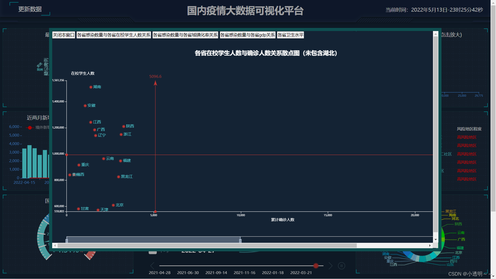Click the 湖南 scatter point
This screenshot has width=496, height=279.
coord(91,87)
